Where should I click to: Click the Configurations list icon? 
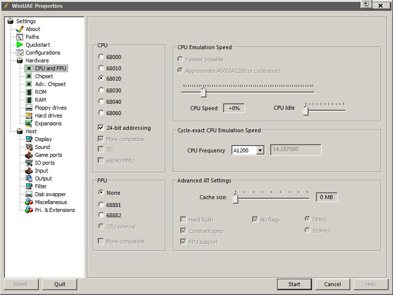pos(20,53)
